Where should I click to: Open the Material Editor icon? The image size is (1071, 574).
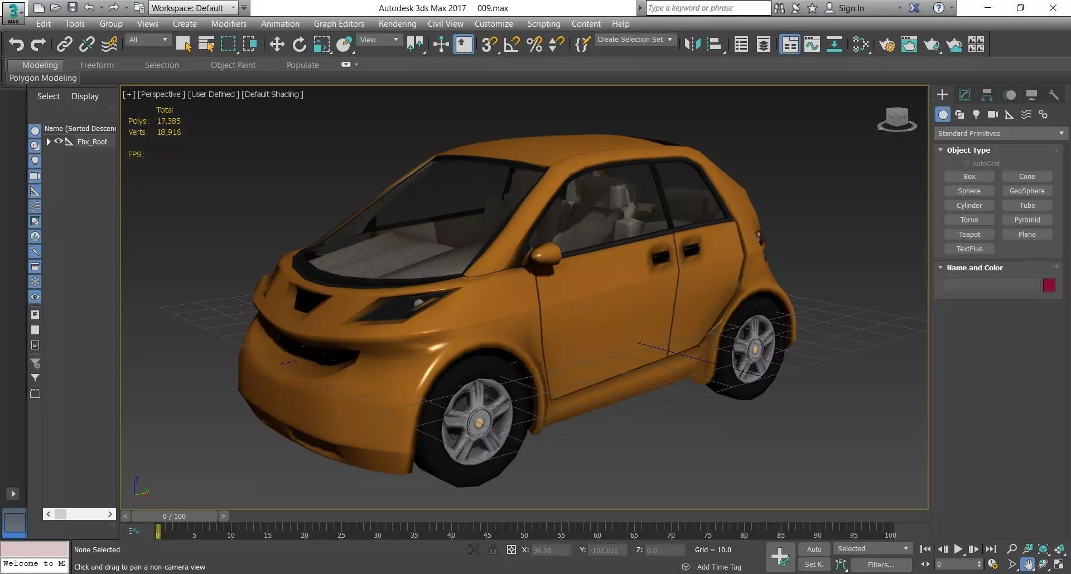point(861,45)
